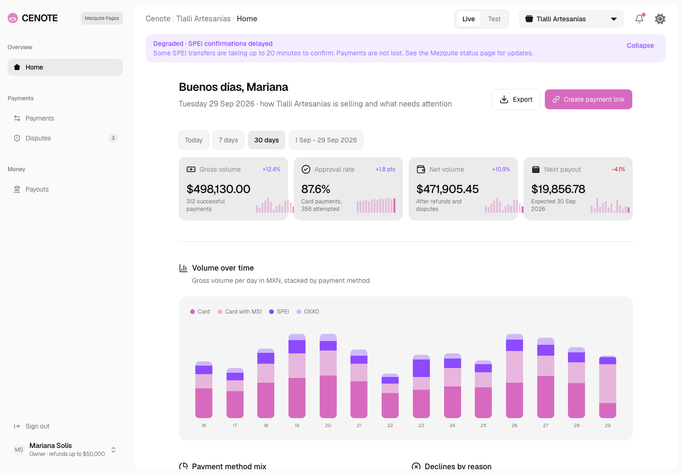This screenshot has height=473, width=681.
Task: Click the store icon in the merchant selector
Action: [529, 19]
